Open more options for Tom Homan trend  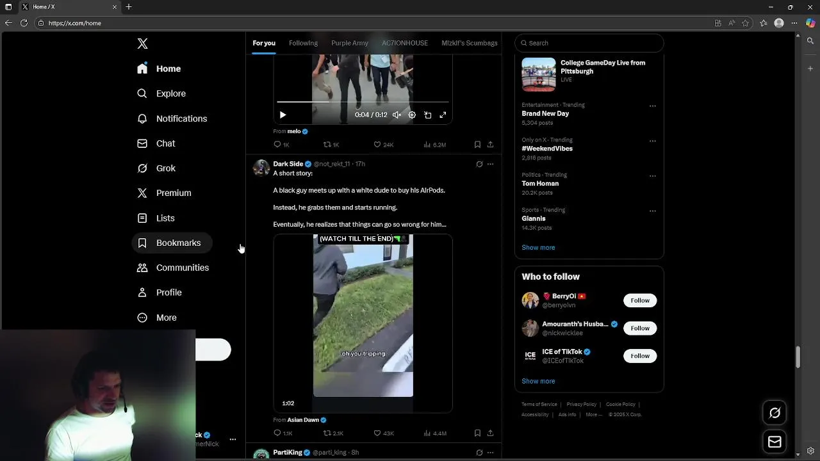pos(653,176)
